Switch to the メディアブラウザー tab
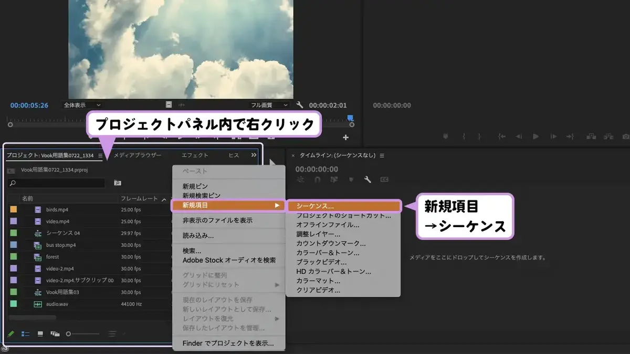Screen dimensions: 630x354 pyautogui.click(x=138, y=155)
